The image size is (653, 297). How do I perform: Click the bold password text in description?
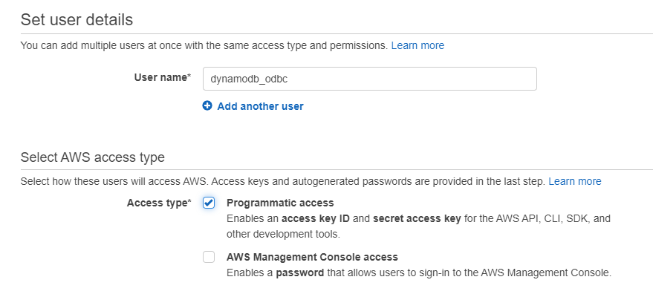[x=300, y=272]
